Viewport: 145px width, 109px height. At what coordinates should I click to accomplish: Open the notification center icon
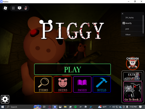[140, 107]
